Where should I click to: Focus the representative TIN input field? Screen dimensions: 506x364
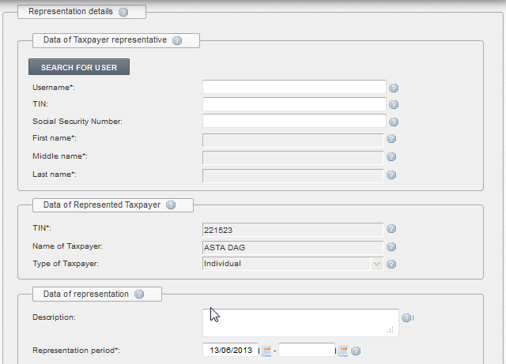(x=294, y=104)
